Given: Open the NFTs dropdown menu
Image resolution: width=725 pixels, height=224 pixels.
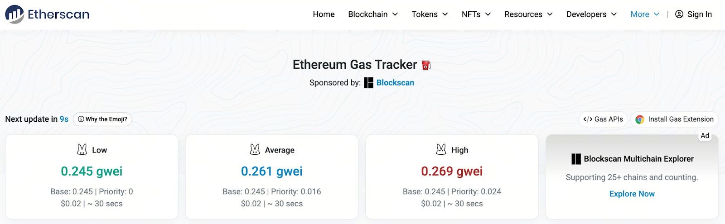Looking at the screenshot, I should [476, 14].
